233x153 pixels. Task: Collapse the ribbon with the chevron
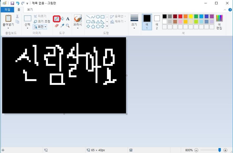pyautogui.click(x=225, y=10)
